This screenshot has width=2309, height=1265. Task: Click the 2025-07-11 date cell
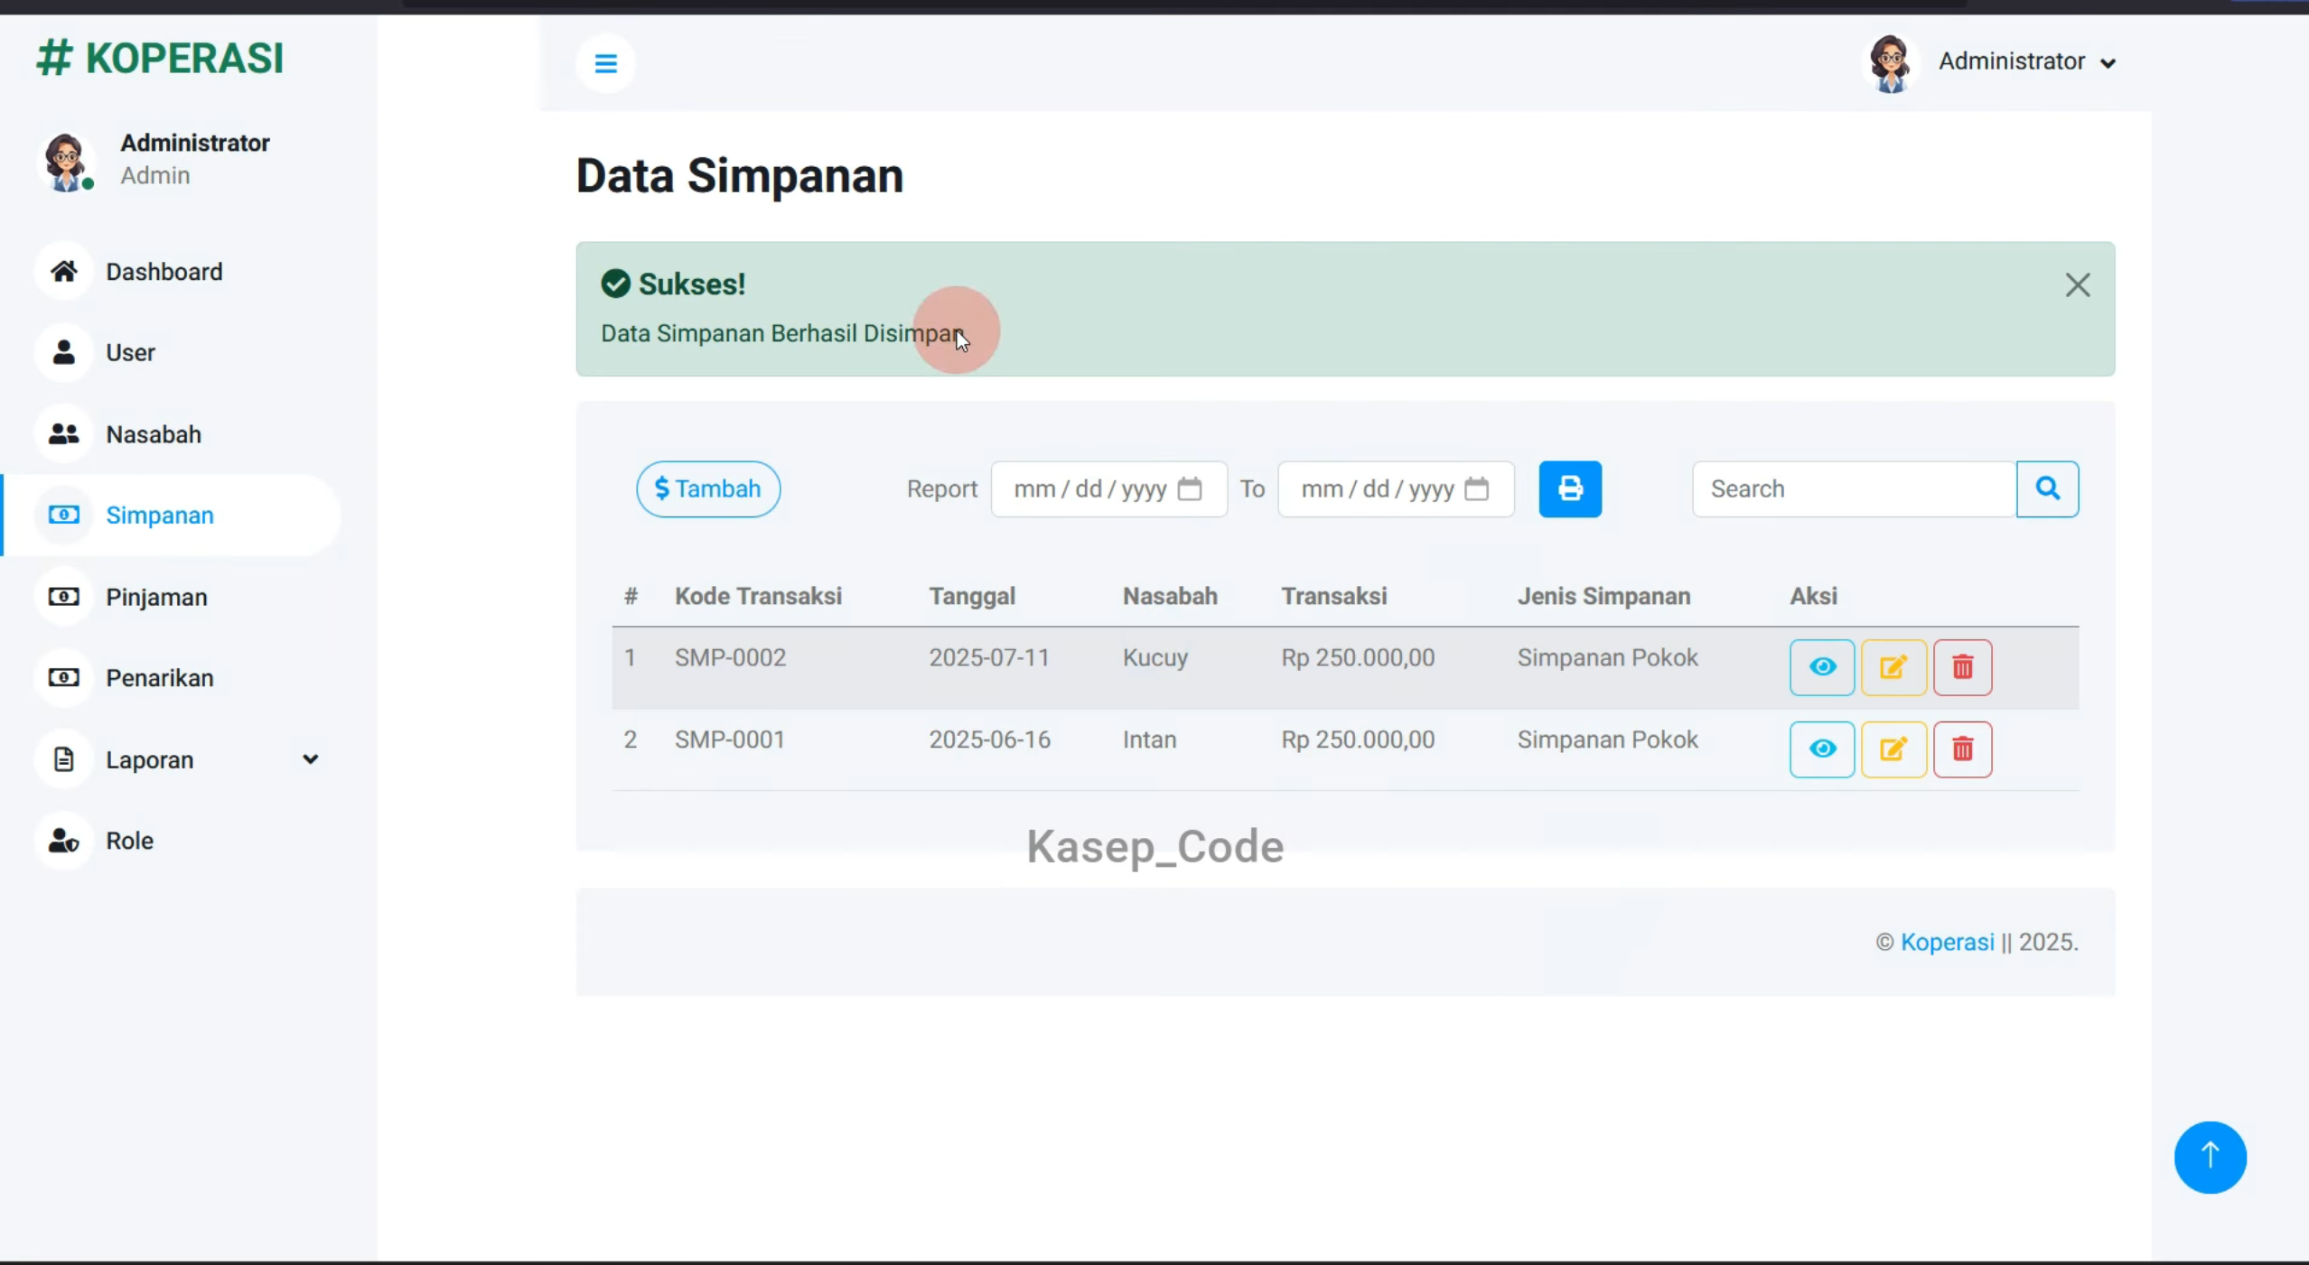pos(989,657)
